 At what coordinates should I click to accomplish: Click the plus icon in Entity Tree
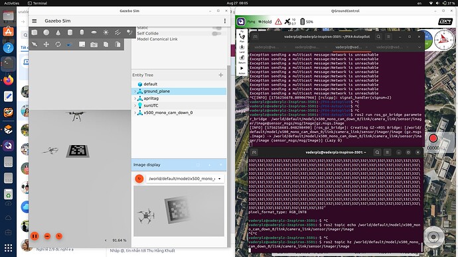click(x=221, y=75)
